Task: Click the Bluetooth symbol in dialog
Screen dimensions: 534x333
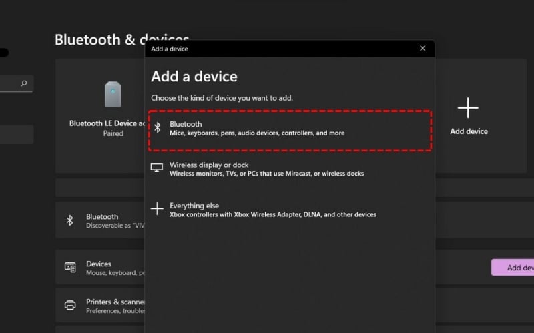Action: click(x=157, y=127)
